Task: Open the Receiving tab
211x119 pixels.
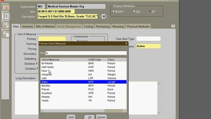Action: (x=118, y=26)
